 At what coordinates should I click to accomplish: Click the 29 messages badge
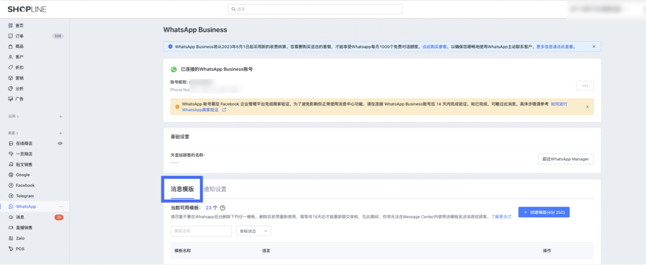click(59, 217)
